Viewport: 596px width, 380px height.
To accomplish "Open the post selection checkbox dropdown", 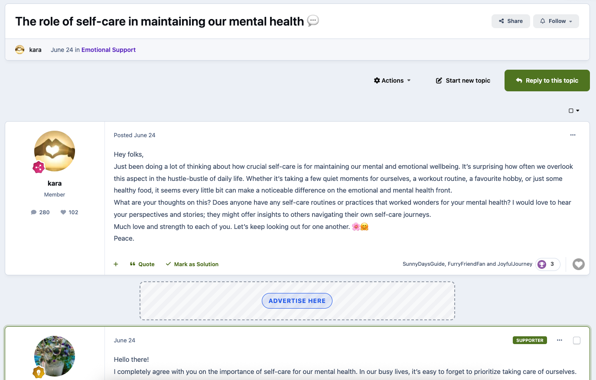I will (x=574, y=111).
